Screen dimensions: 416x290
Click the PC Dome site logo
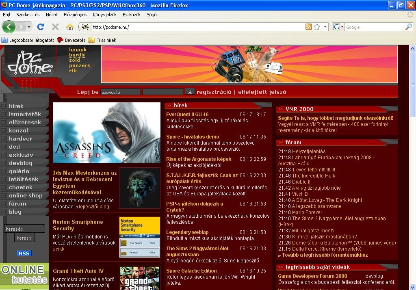[30, 63]
